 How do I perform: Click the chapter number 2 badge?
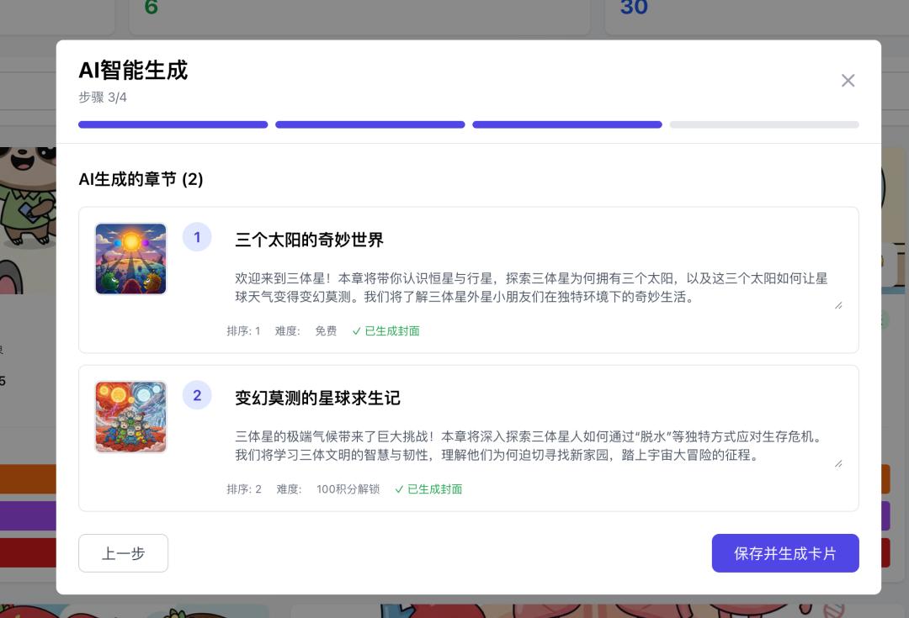click(x=197, y=395)
